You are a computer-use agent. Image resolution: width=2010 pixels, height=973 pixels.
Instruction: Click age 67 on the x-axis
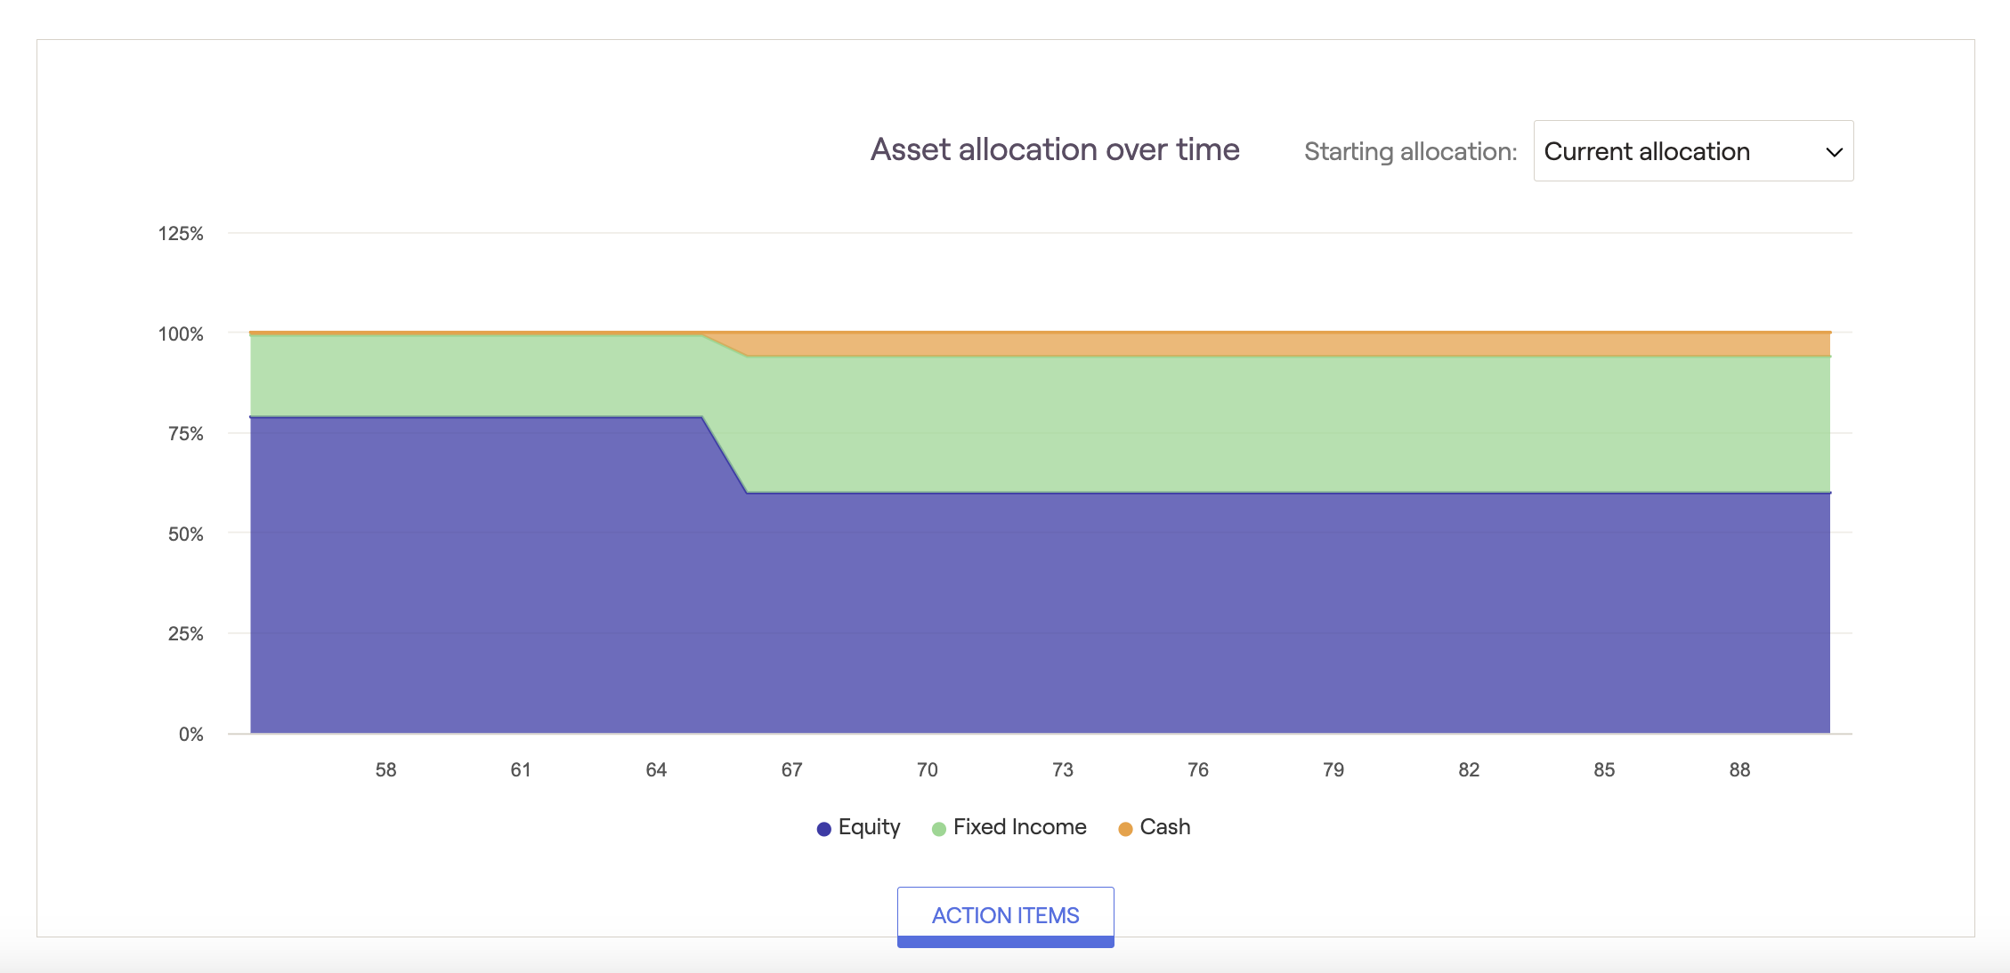[791, 770]
